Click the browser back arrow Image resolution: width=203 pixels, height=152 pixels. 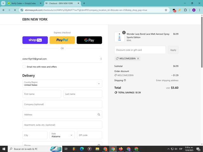tap(3, 10)
